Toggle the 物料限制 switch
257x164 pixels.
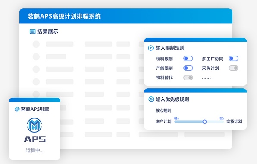tap(188, 59)
